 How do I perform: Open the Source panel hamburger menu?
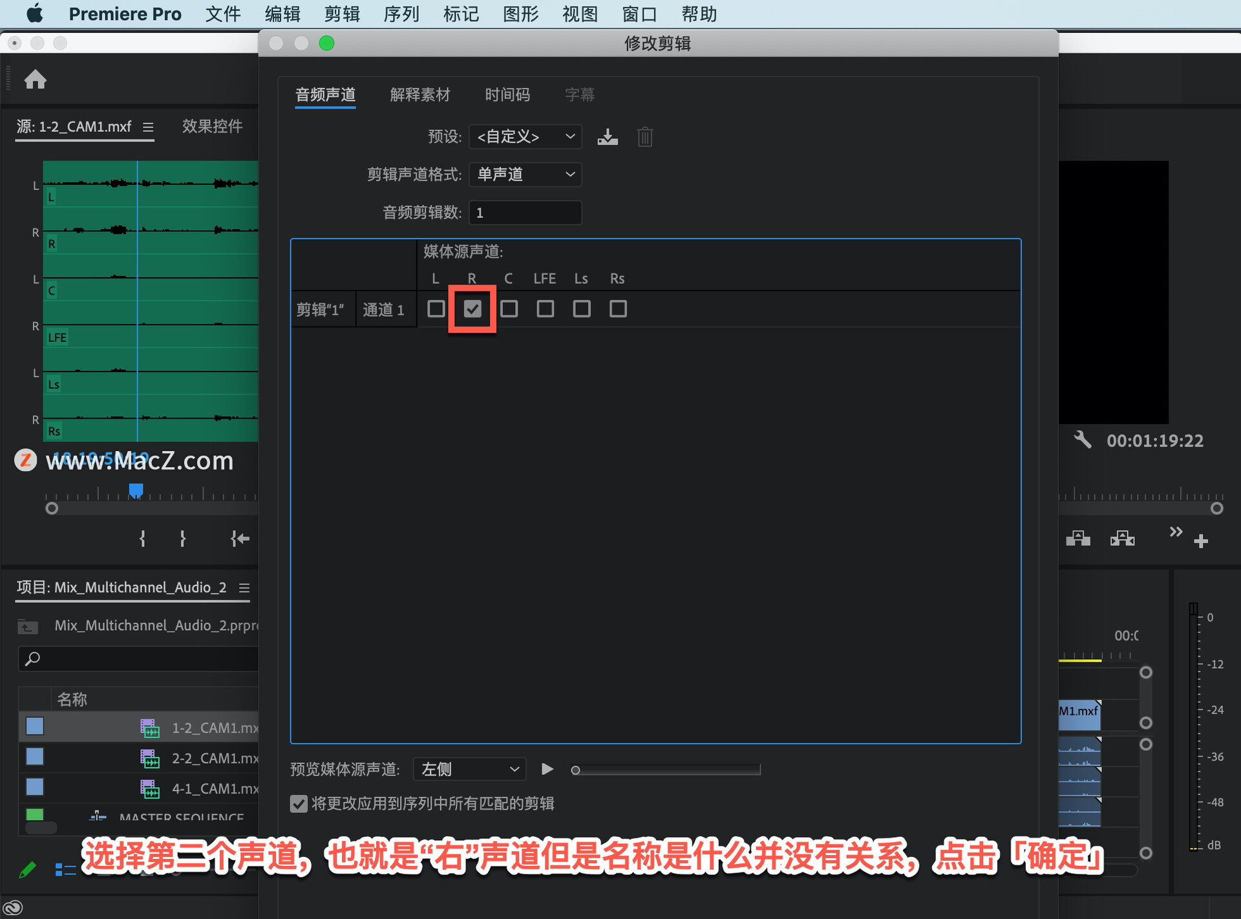148,127
